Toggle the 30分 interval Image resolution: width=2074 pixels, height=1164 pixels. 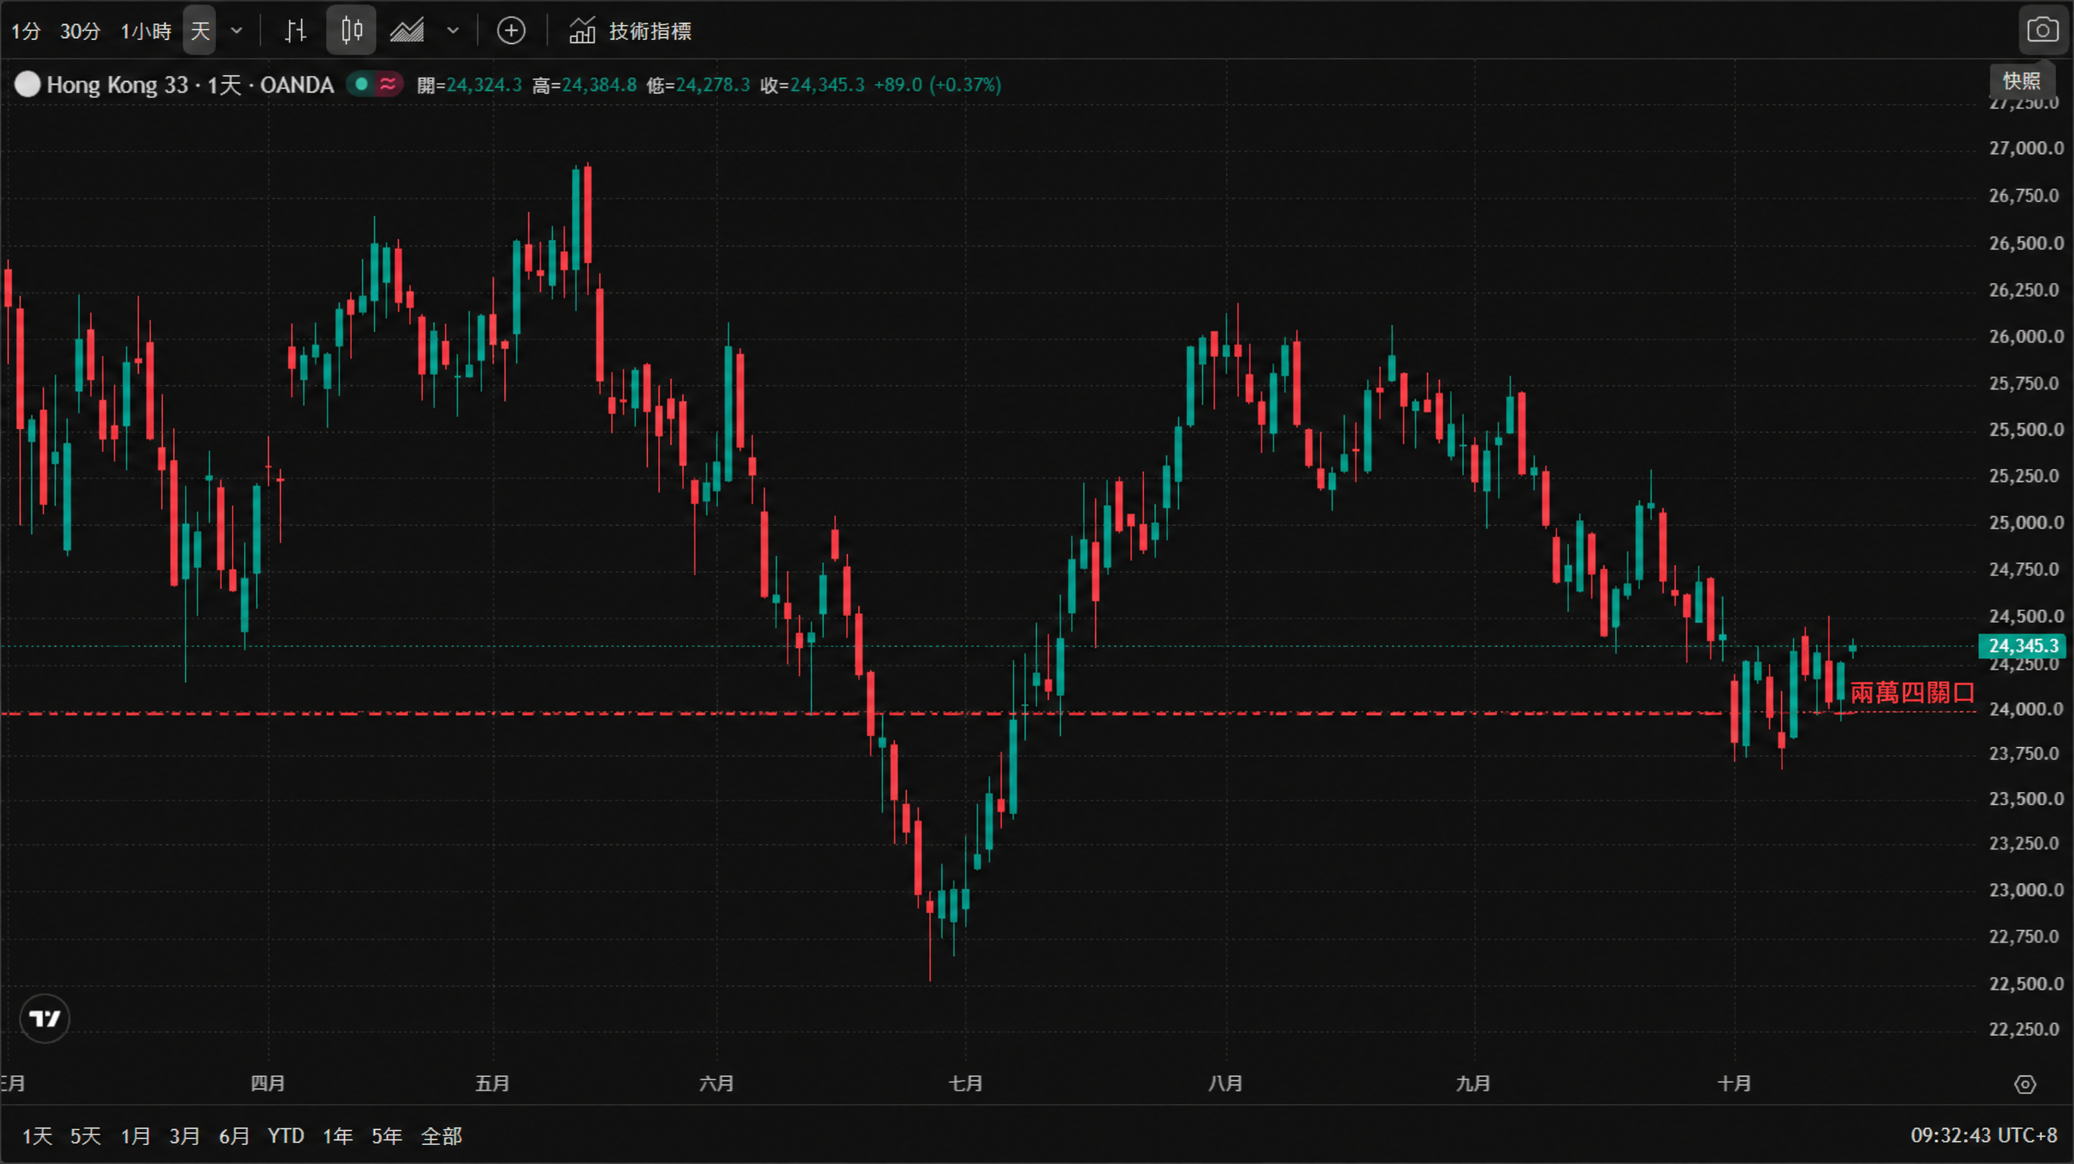tap(80, 30)
